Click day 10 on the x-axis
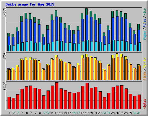148x116 pixels. 48,113
